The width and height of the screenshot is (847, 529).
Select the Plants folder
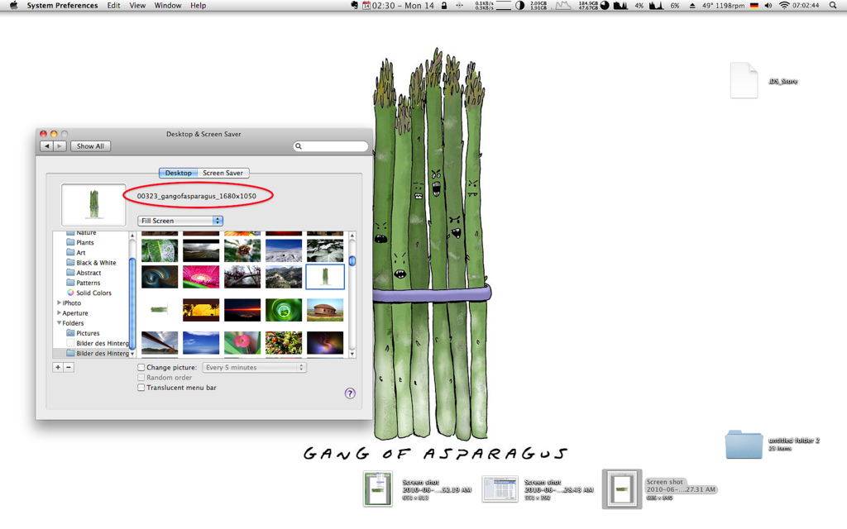click(80, 242)
